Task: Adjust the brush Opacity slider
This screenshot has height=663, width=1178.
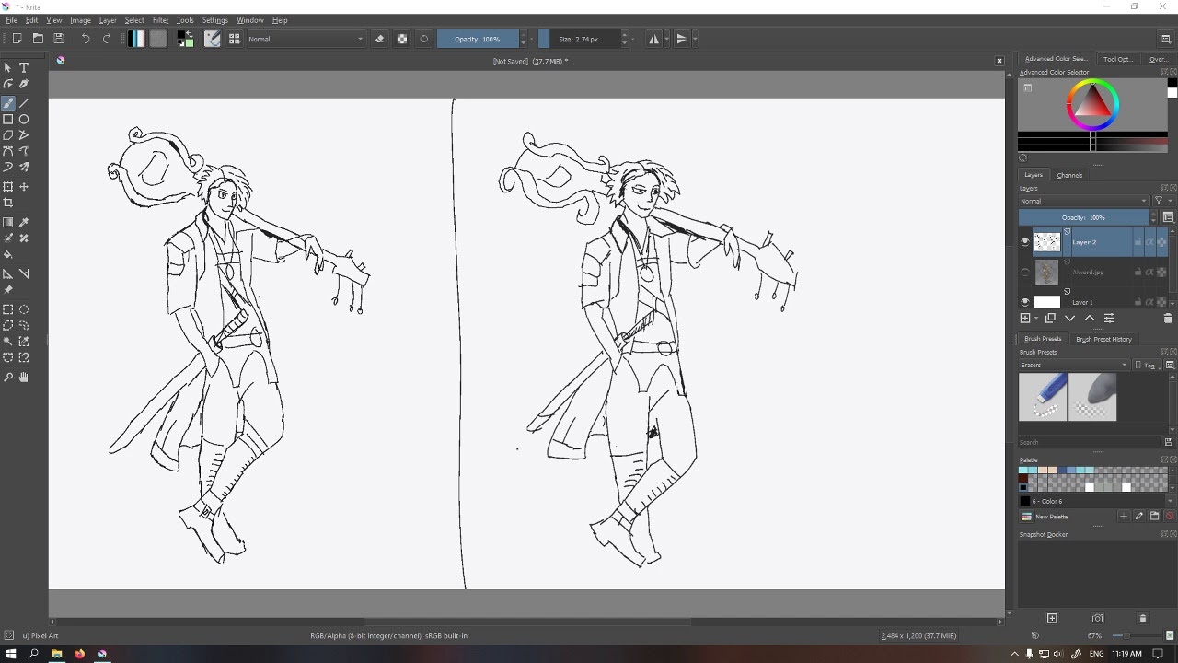Action: coord(478,39)
